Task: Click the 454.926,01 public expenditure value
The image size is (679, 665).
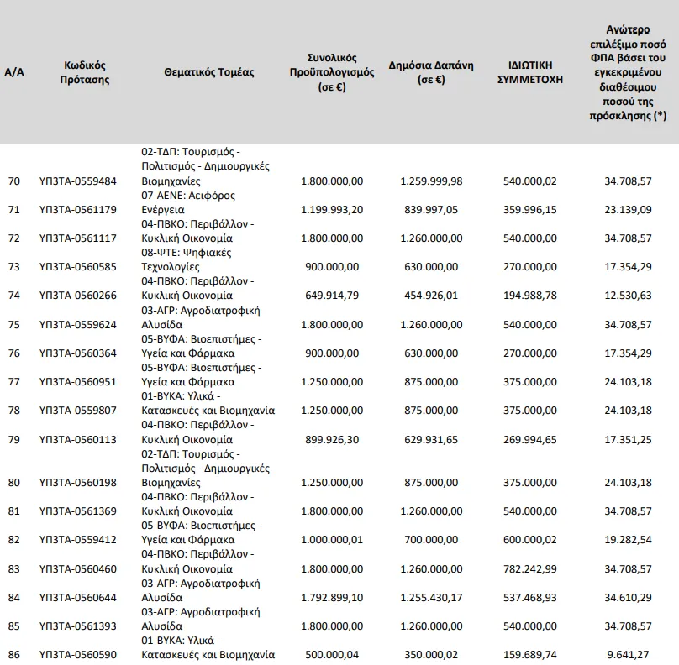Action: click(431, 295)
